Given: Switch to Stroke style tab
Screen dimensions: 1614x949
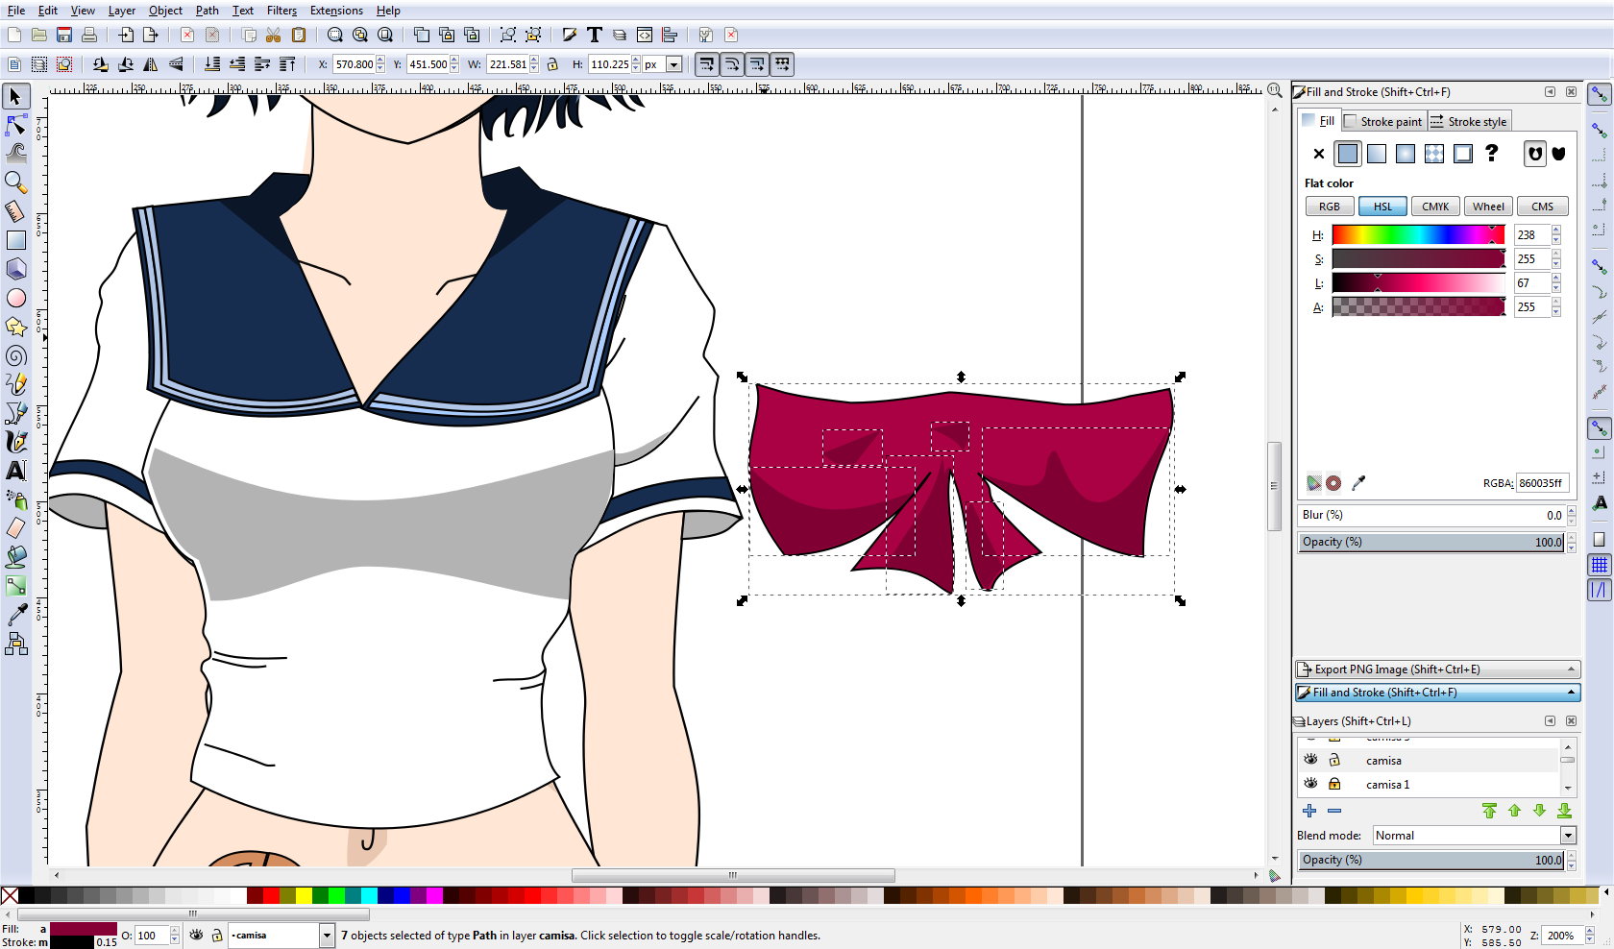Looking at the screenshot, I should (1470, 121).
